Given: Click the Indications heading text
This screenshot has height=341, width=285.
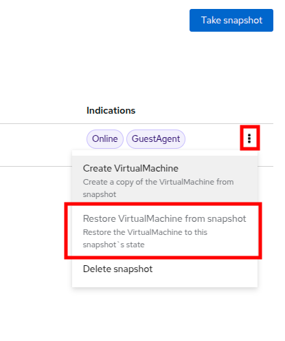Looking at the screenshot, I should (111, 110).
